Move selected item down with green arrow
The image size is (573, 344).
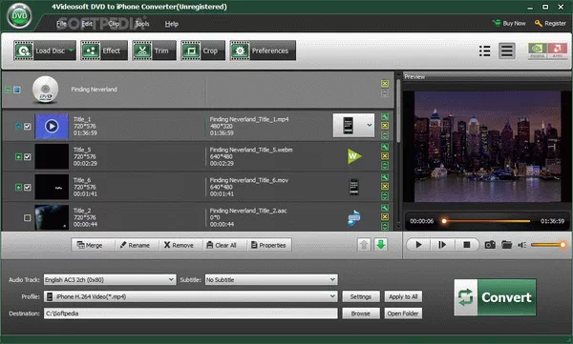381,245
